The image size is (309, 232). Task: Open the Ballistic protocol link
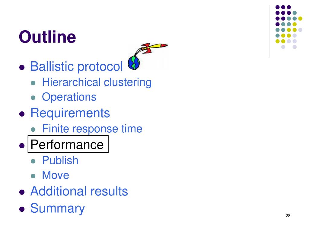tap(76, 66)
